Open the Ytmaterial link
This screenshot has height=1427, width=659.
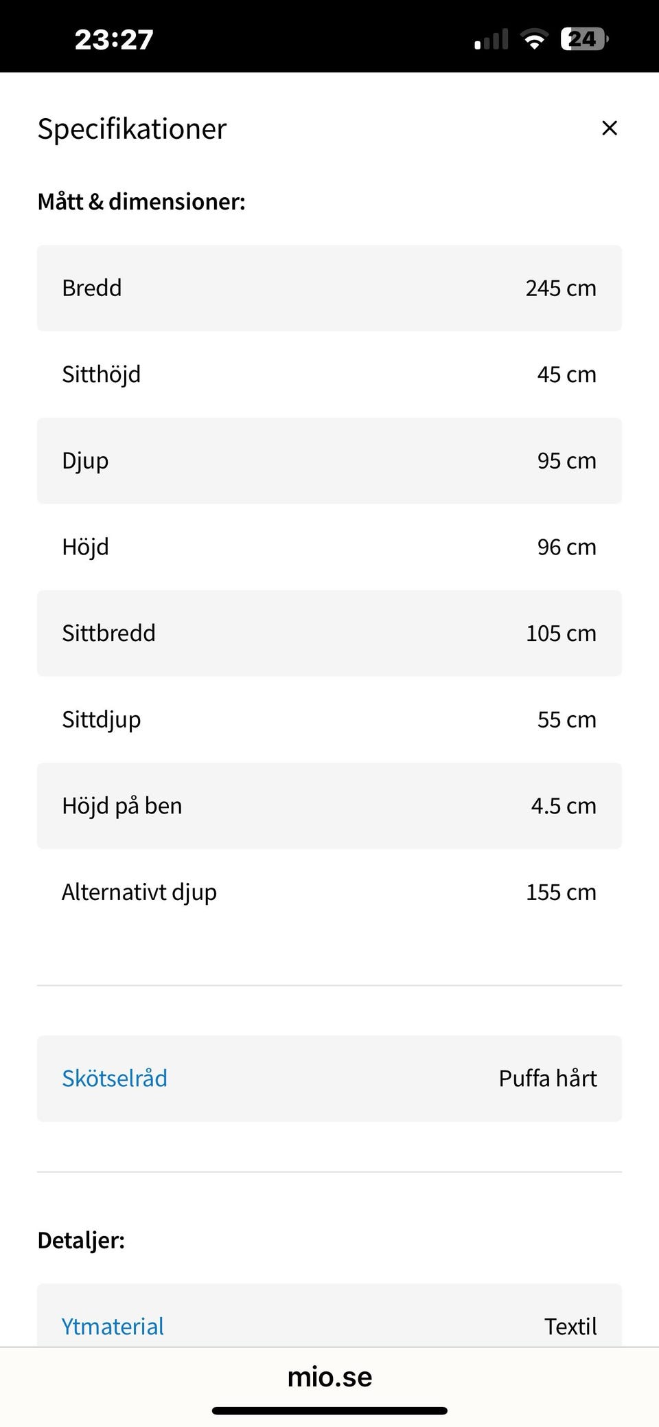(x=113, y=1326)
